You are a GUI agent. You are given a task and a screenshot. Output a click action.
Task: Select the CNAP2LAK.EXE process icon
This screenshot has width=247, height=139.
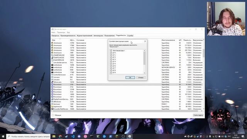[x=52, y=58]
